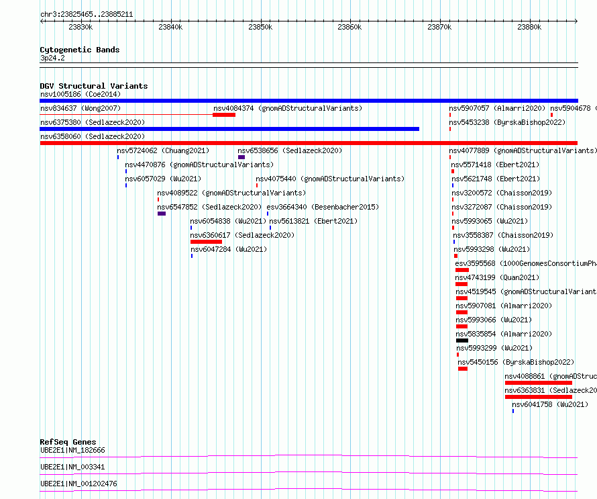
Task: Select nsv5907081 (Almarri2020) label
Action: tap(504, 306)
